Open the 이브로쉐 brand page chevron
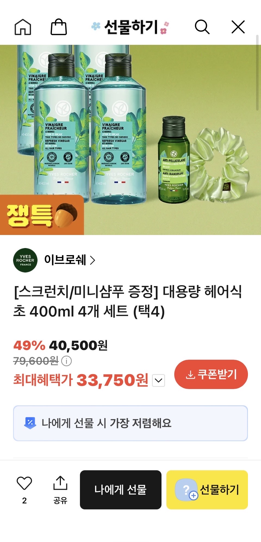Screen dimensions: 261x542 point(93,260)
